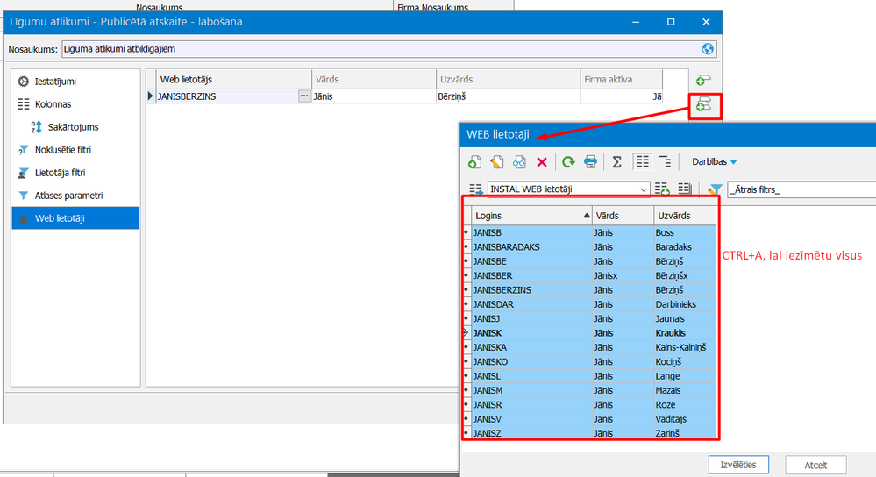Click the funnel quick filter icon
The width and height of the screenshot is (876, 477).
[x=715, y=189]
